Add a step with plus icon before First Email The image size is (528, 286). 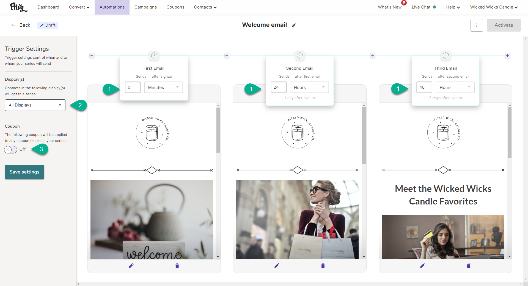pos(92,55)
